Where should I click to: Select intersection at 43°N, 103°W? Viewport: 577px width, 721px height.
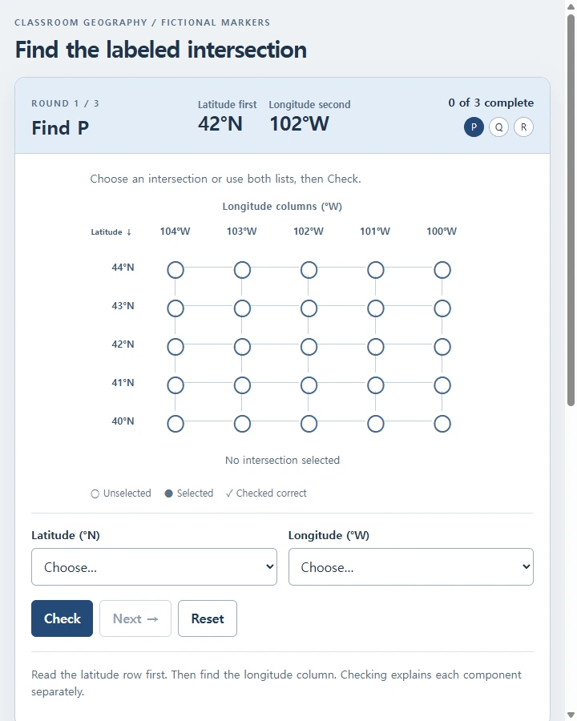(242, 308)
